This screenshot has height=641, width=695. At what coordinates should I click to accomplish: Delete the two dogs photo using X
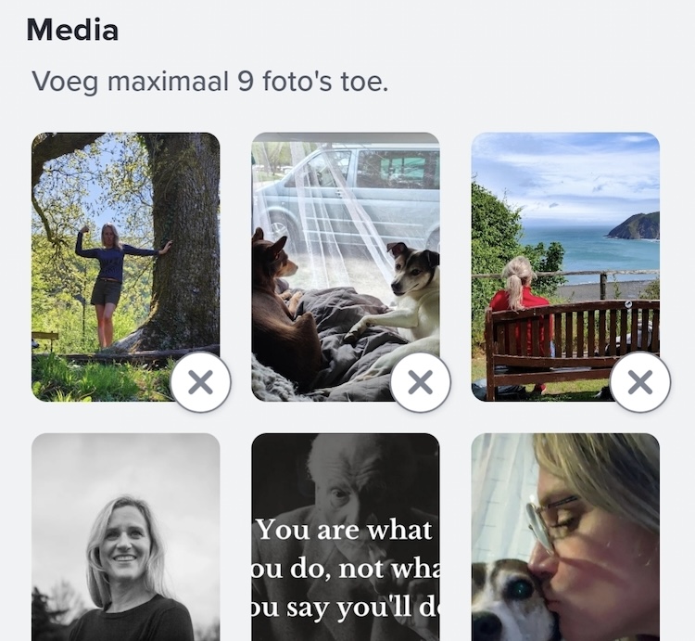(x=420, y=381)
